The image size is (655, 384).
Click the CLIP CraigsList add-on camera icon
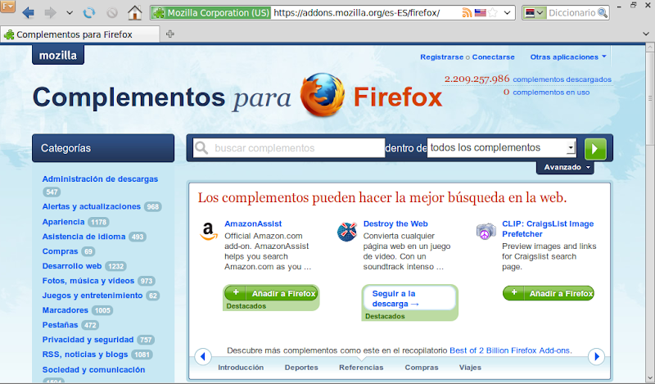486,232
